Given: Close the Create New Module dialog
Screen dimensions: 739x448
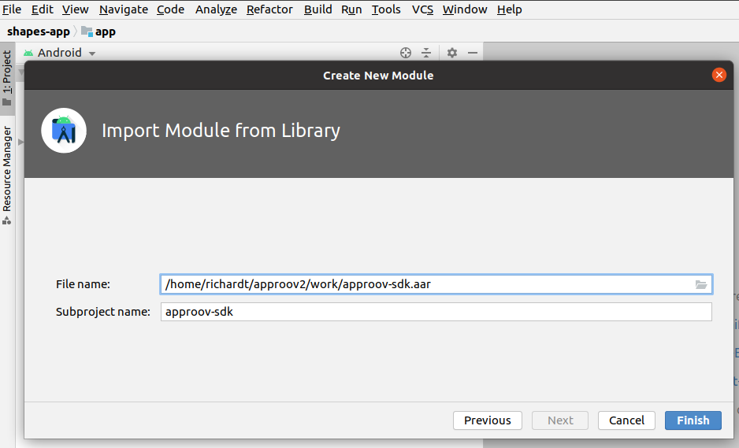Looking at the screenshot, I should tap(719, 75).
